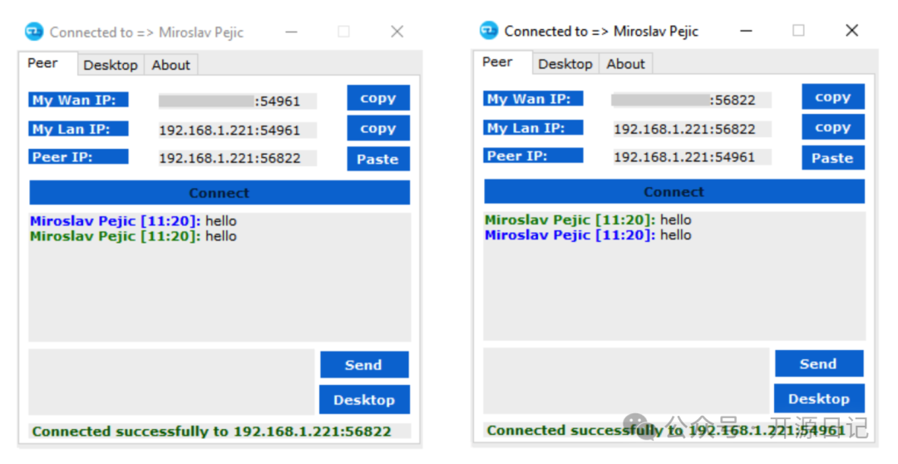The height and width of the screenshot is (464, 898).
Task: Click green hello message in left window chat
Action: (x=133, y=236)
